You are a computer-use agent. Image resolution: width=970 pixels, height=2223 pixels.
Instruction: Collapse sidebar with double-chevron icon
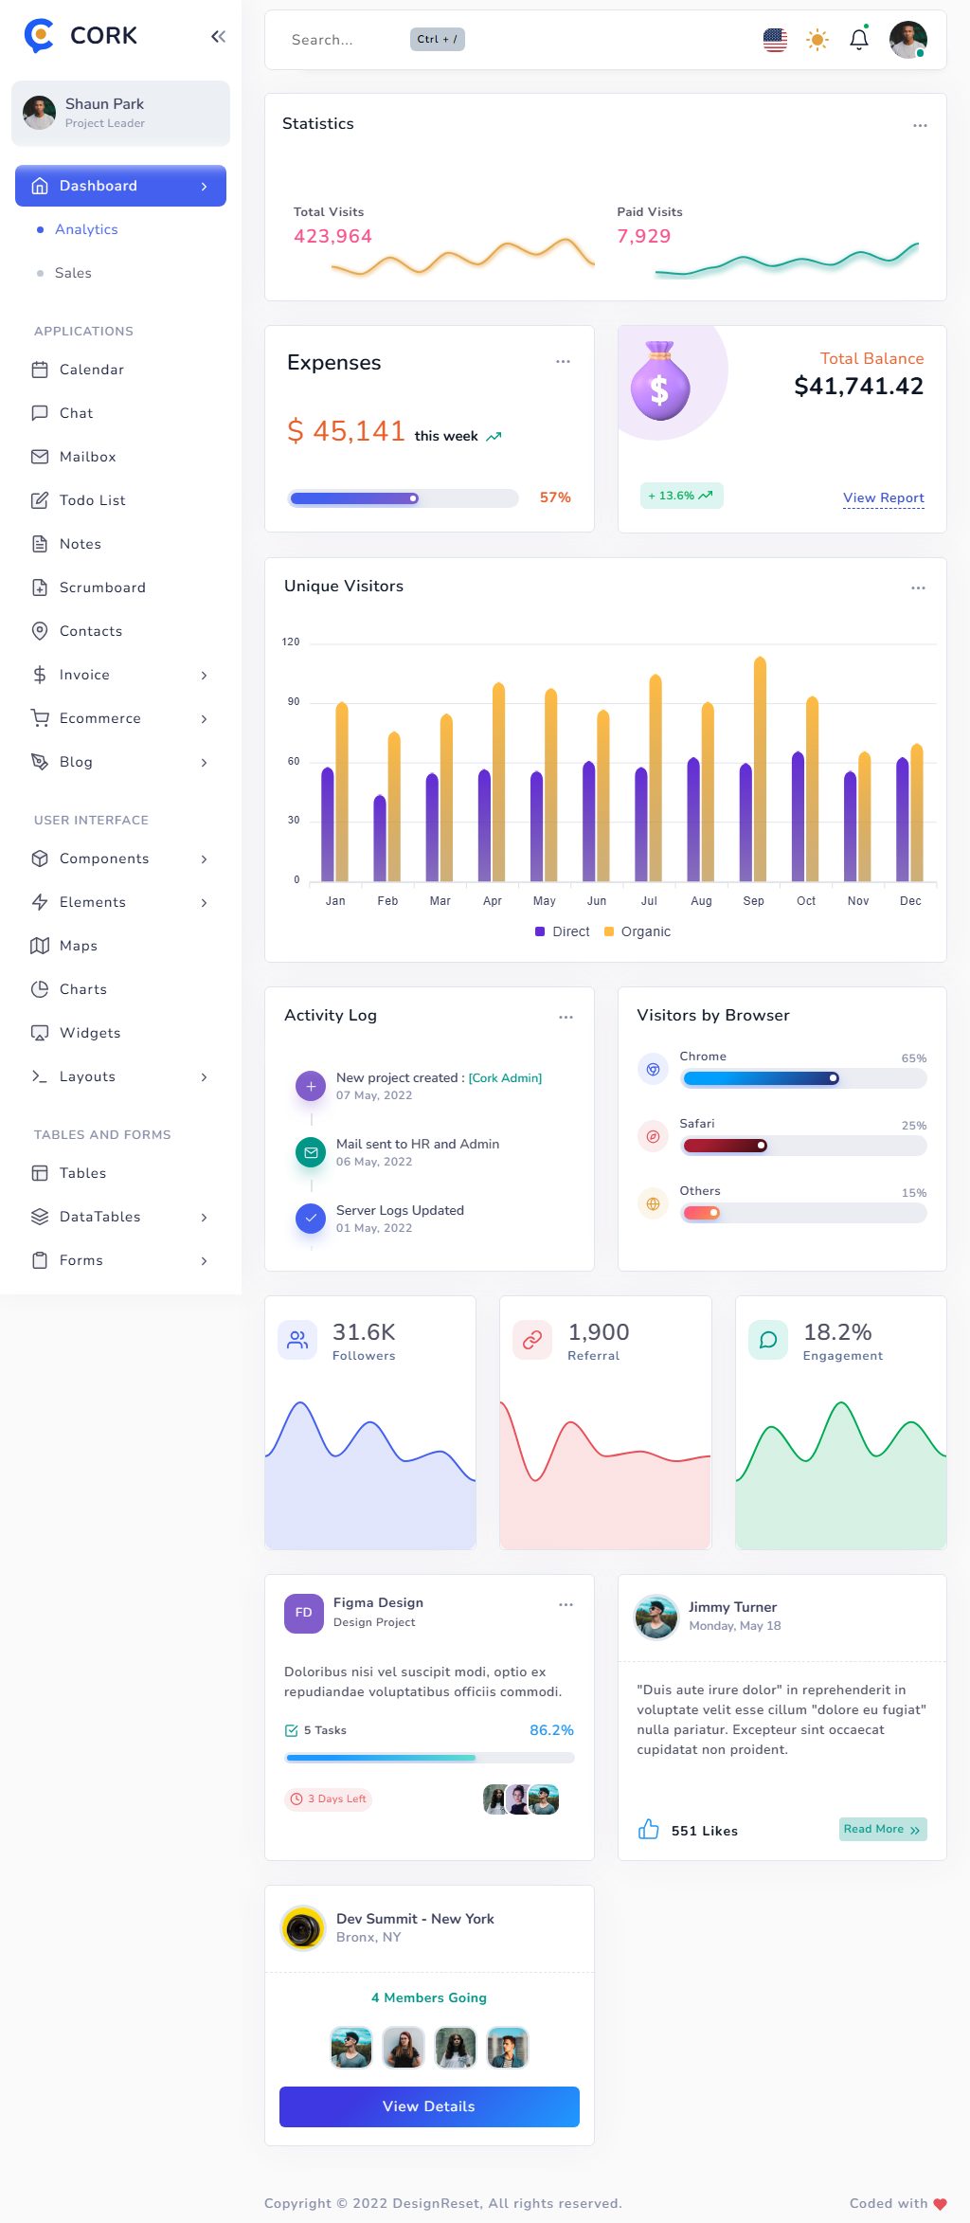[x=218, y=36]
